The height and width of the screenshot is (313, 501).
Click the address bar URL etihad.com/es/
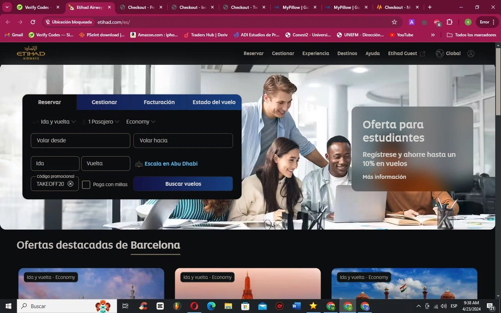point(114,22)
